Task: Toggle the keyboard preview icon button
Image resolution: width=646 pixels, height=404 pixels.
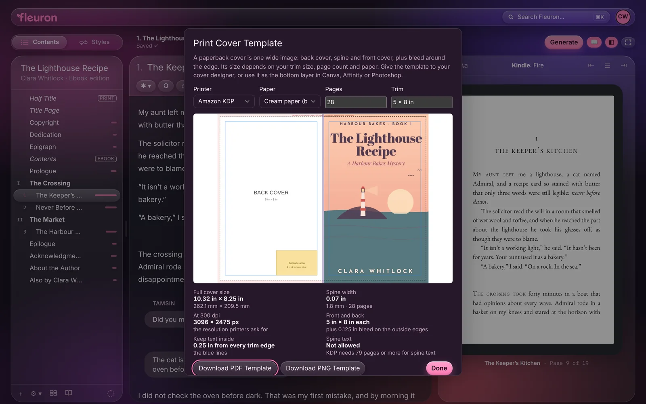Action: 594,42
